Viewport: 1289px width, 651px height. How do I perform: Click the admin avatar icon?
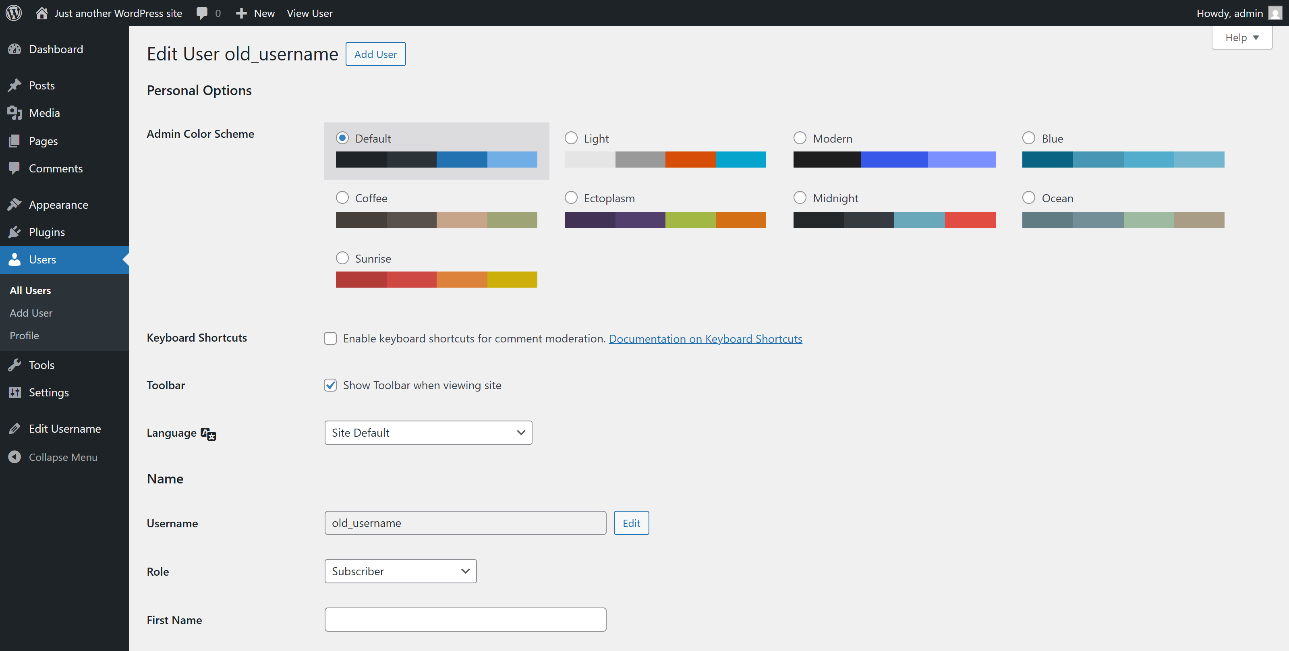[x=1275, y=13]
